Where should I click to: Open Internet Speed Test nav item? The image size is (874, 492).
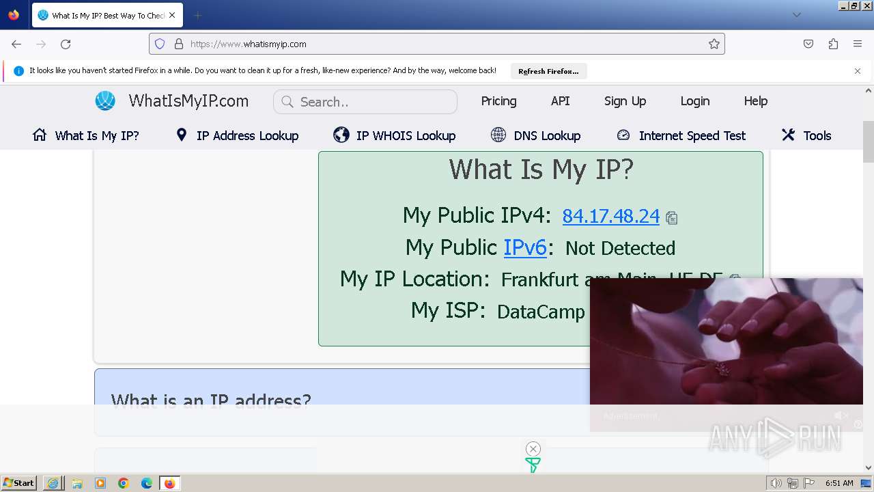[681, 135]
